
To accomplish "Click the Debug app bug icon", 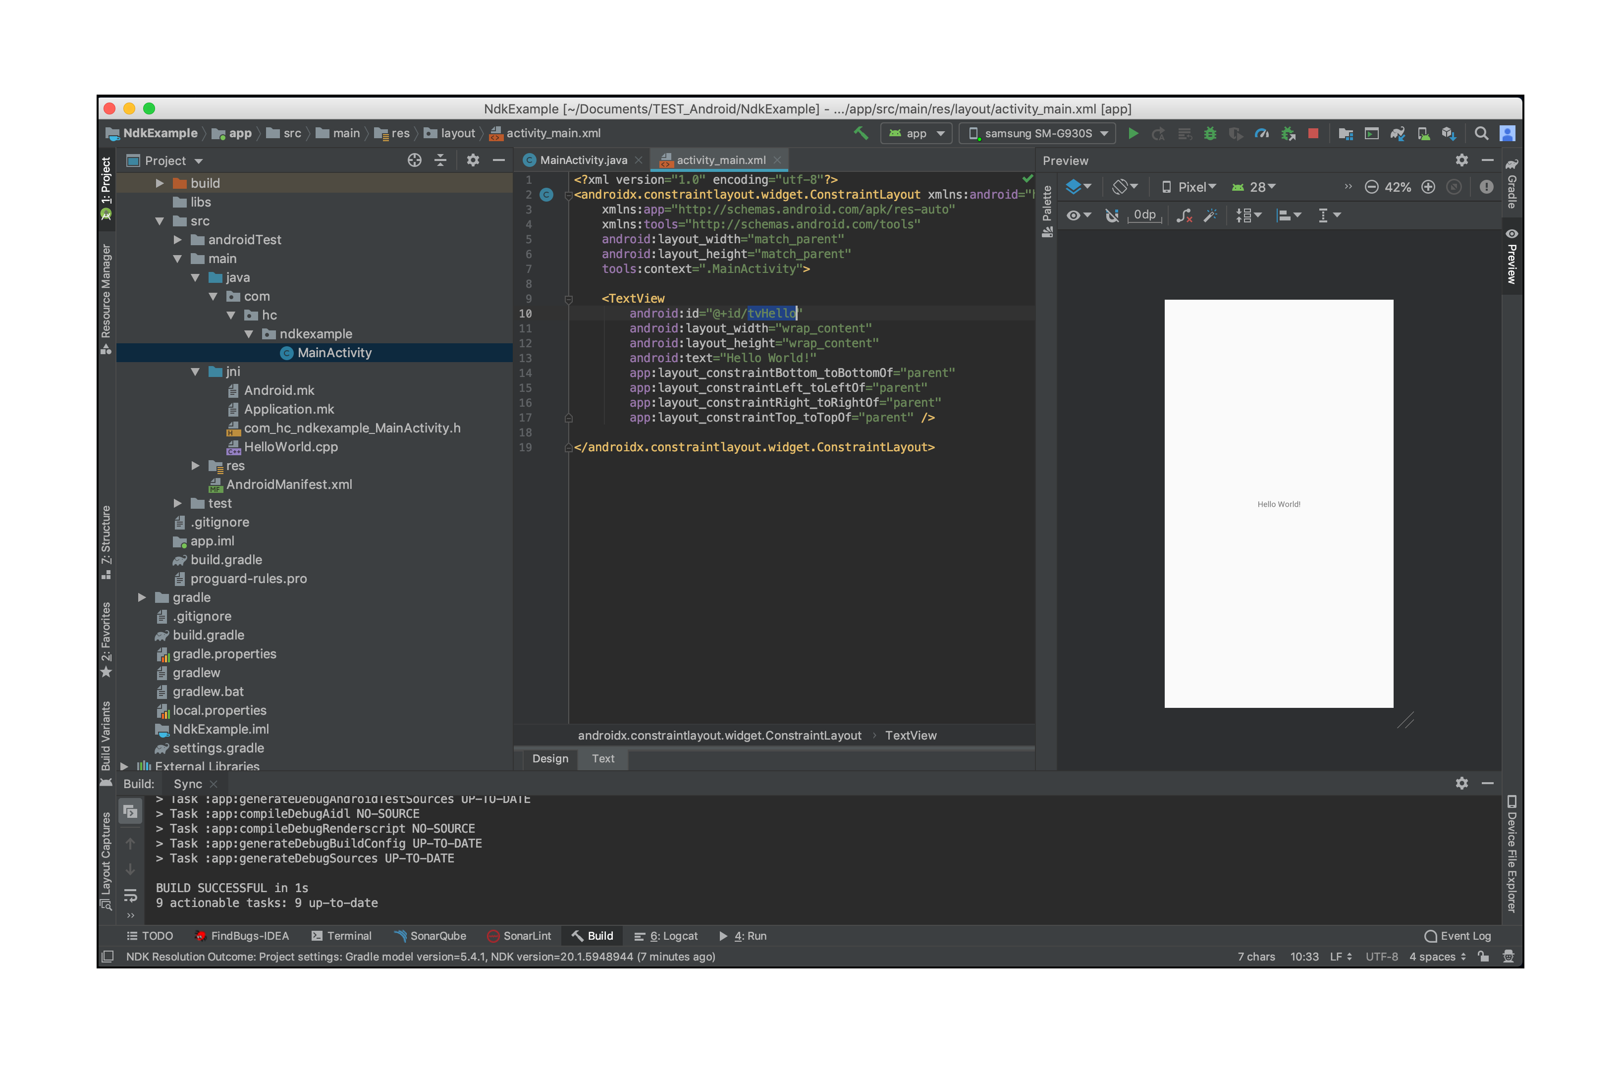I will 1210,133.
